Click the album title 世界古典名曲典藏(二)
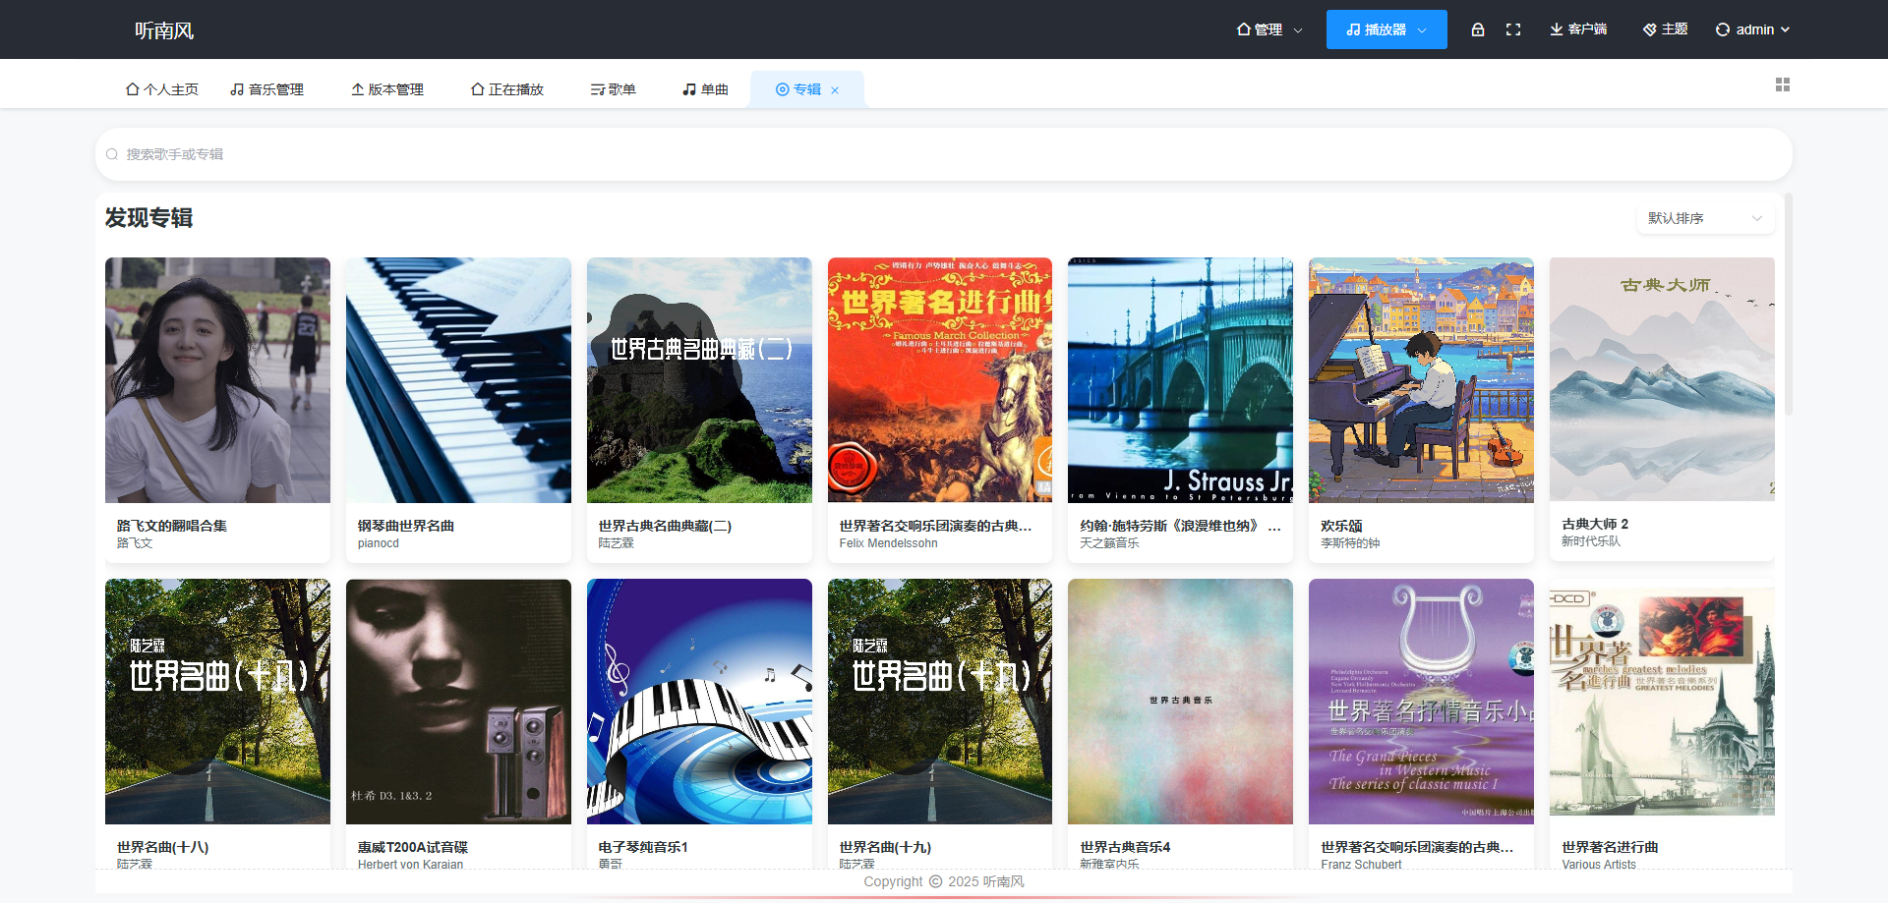This screenshot has width=1888, height=903. point(666,526)
